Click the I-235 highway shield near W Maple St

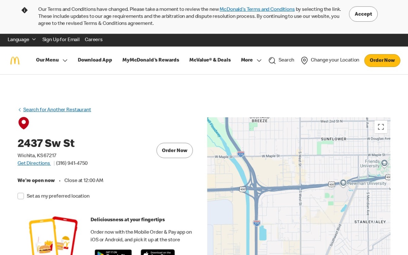pos(241,154)
